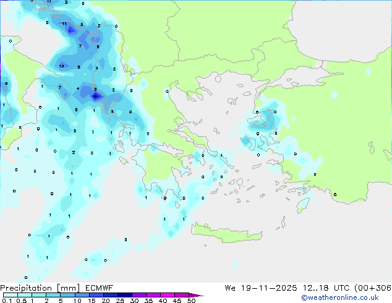
Task: Click the map value '13' over Albania
Action: pyautogui.click(x=61, y=66)
